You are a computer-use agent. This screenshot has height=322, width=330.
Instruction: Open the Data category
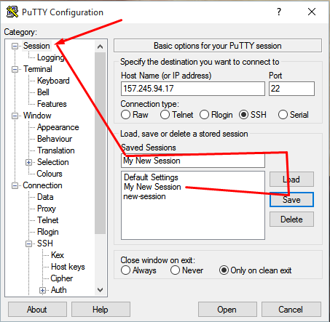pos(45,197)
